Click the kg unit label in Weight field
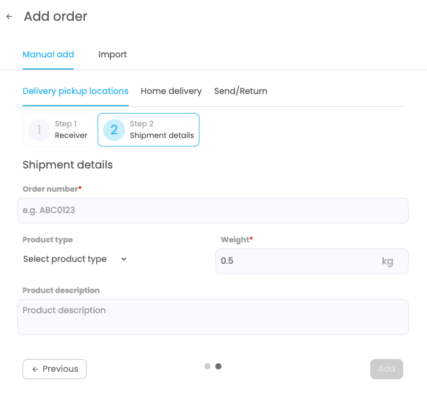Image resolution: width=427 pixels, height=406 pixels. click(387, 261)
